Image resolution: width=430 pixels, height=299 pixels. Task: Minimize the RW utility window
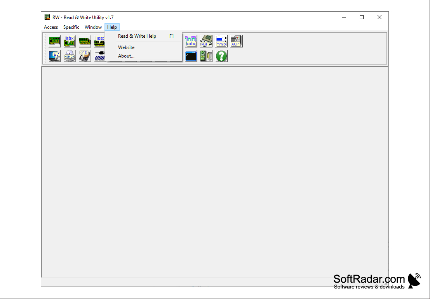(x=344, y=17)
